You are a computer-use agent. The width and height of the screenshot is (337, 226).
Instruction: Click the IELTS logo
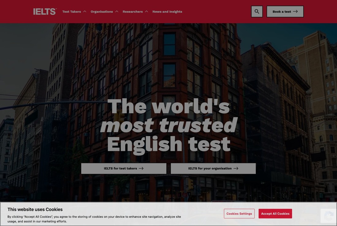(x=45, y=12)
